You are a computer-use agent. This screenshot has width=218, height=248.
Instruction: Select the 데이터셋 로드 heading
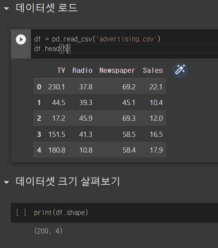pos(47,8)
